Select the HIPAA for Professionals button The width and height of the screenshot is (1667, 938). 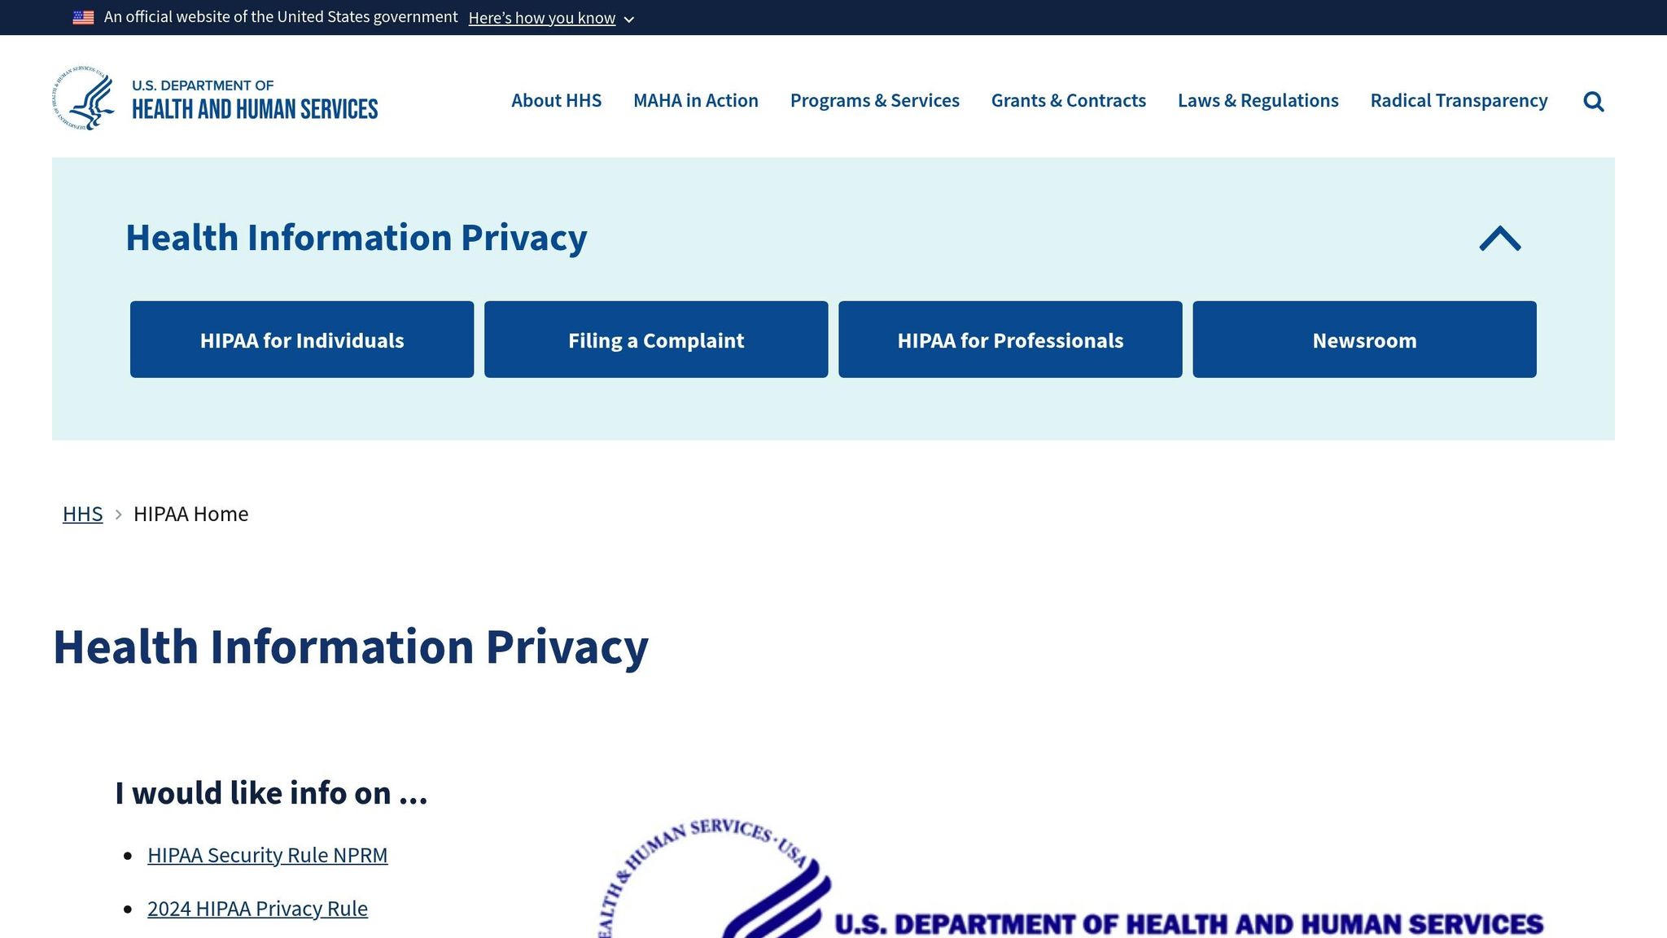pos(1010,340)
